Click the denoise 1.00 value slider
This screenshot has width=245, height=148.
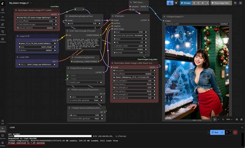[130, 53]
